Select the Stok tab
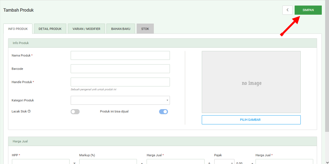This screenshot has height=164, width=329. click(145, 29)
